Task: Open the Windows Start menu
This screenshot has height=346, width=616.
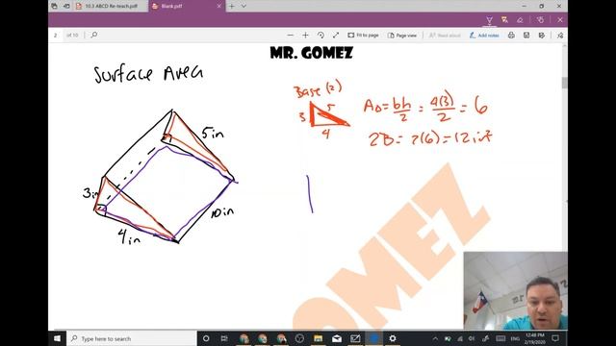Action: (58, 338)
